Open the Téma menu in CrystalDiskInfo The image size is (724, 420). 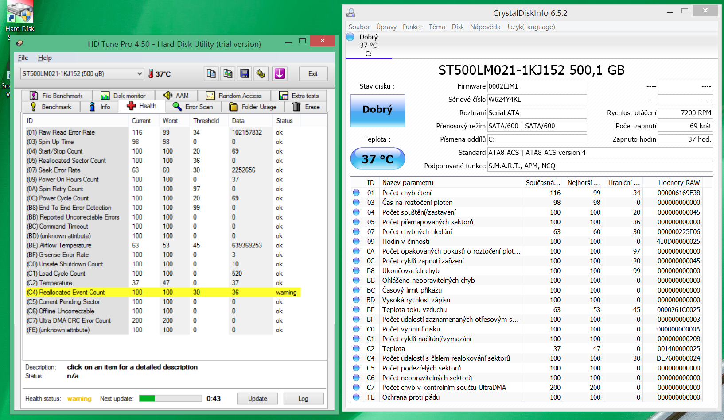click(436, 27)
